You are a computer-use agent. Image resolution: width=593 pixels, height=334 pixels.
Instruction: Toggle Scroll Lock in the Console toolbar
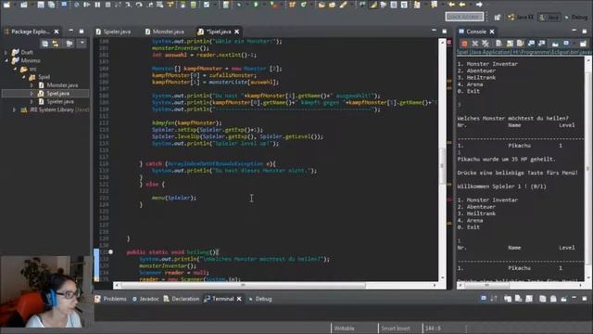point(510,44)
